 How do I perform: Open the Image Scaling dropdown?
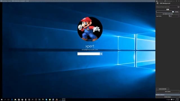(x=174, y=16)
